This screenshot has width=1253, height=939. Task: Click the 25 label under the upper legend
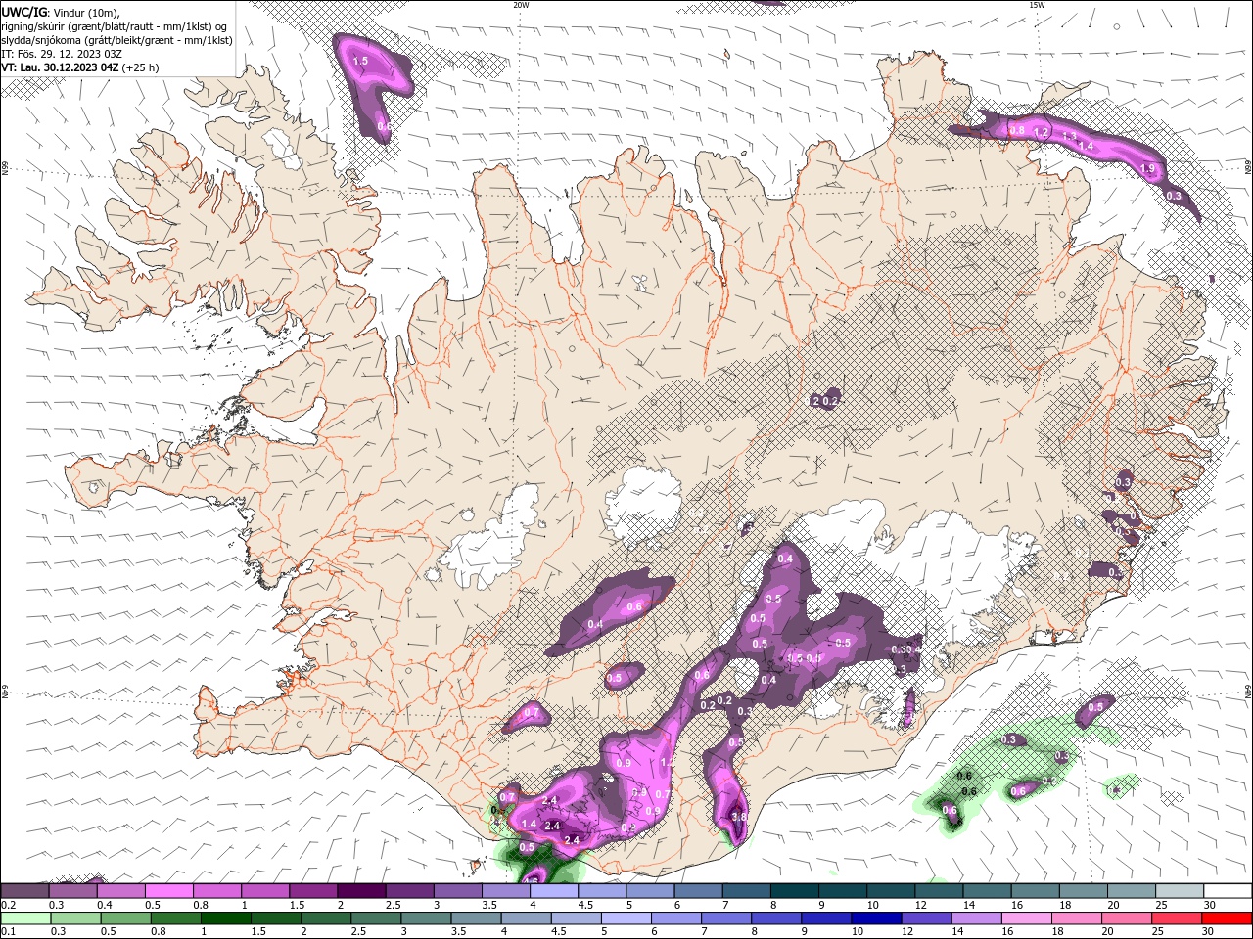1161,905
